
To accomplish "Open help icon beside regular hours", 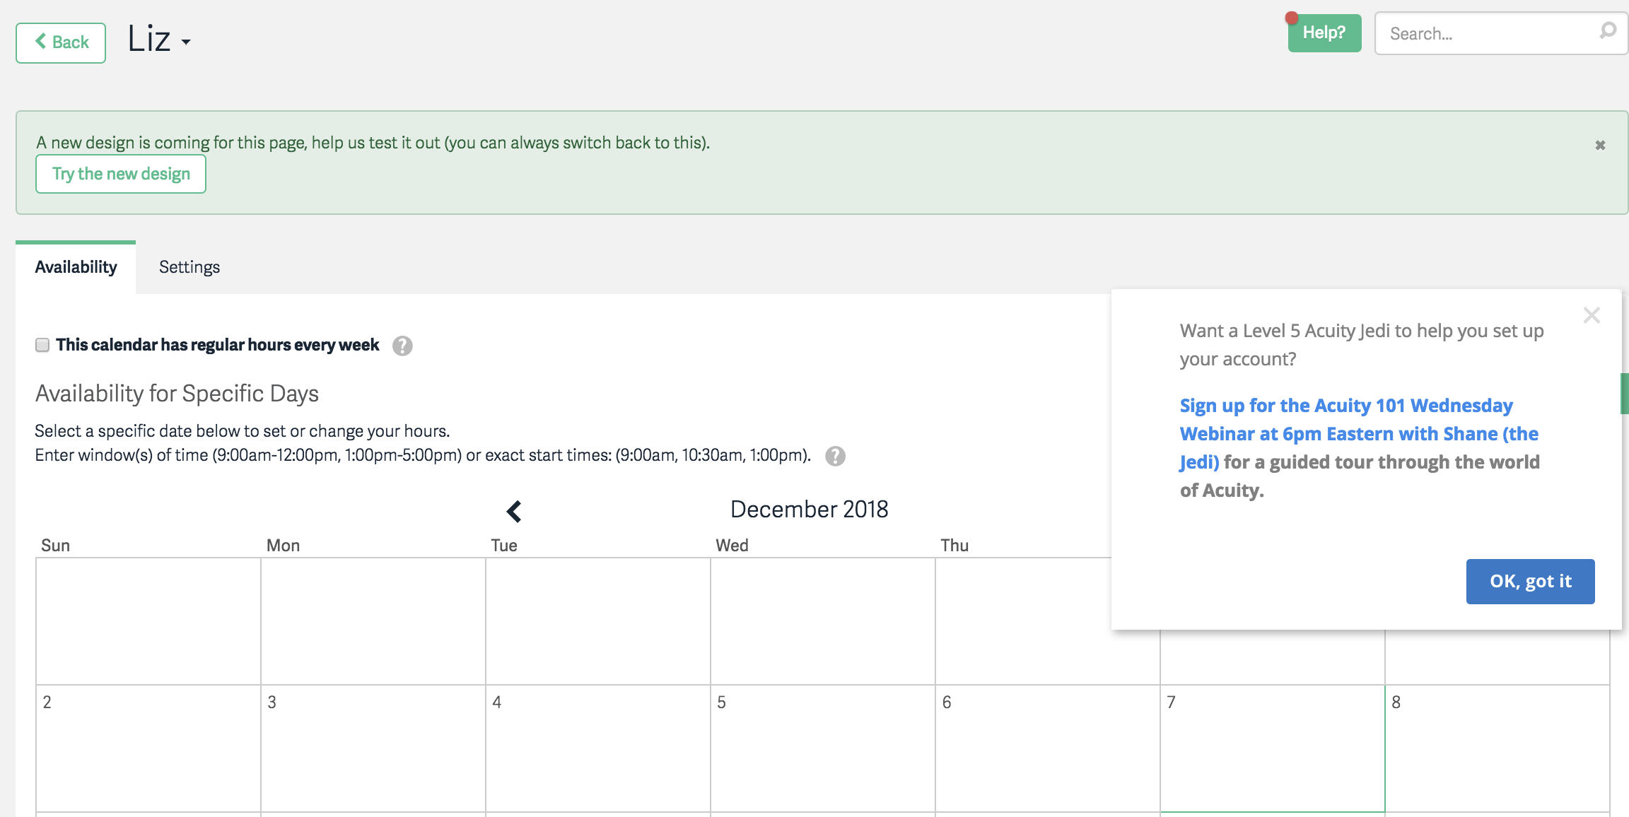I will tap(402, 346).
